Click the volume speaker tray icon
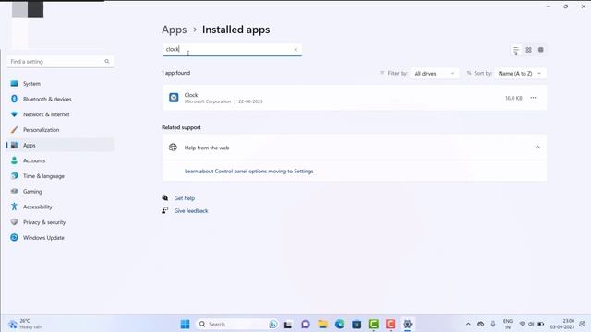Image resolution: width=591 pixels, height=332 pixels. [x=532, y=324]
